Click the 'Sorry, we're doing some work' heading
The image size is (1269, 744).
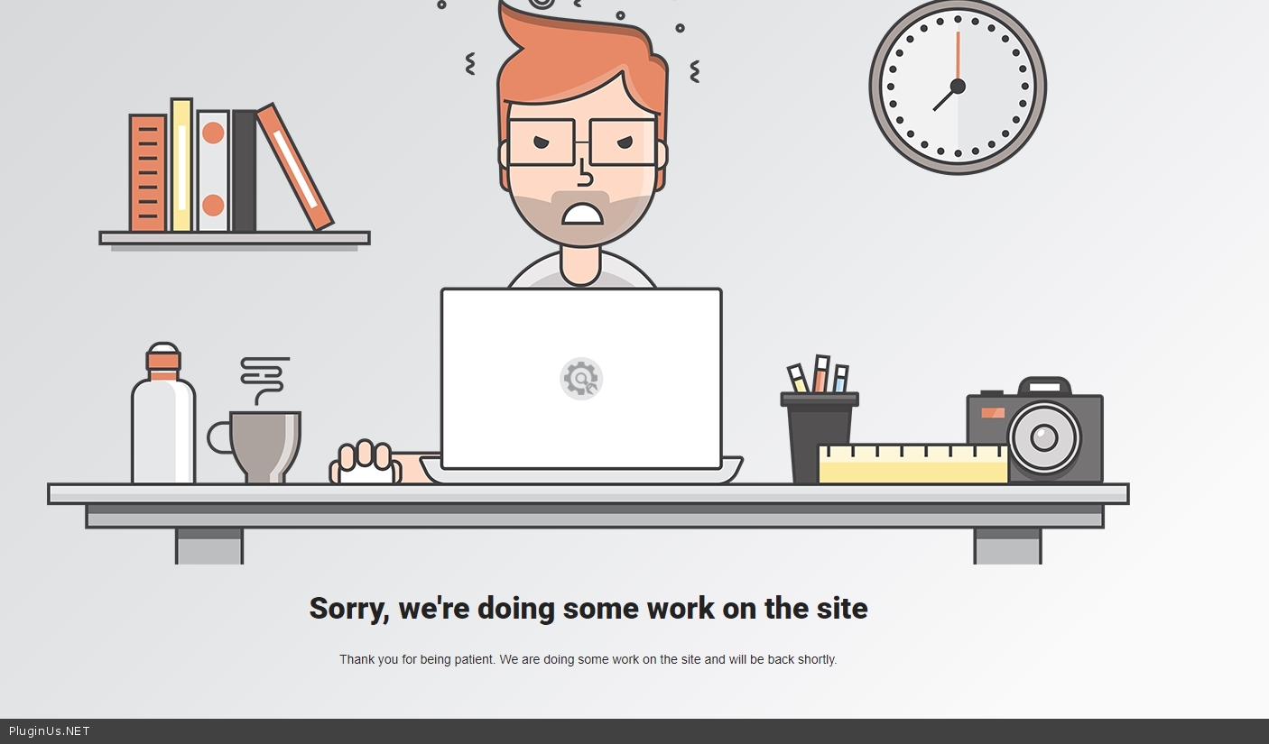point(588,608)
